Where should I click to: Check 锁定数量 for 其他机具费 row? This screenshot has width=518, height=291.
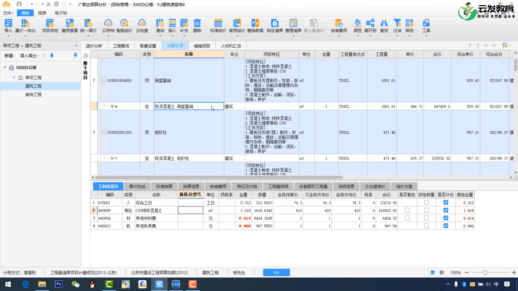pos(427,226)
